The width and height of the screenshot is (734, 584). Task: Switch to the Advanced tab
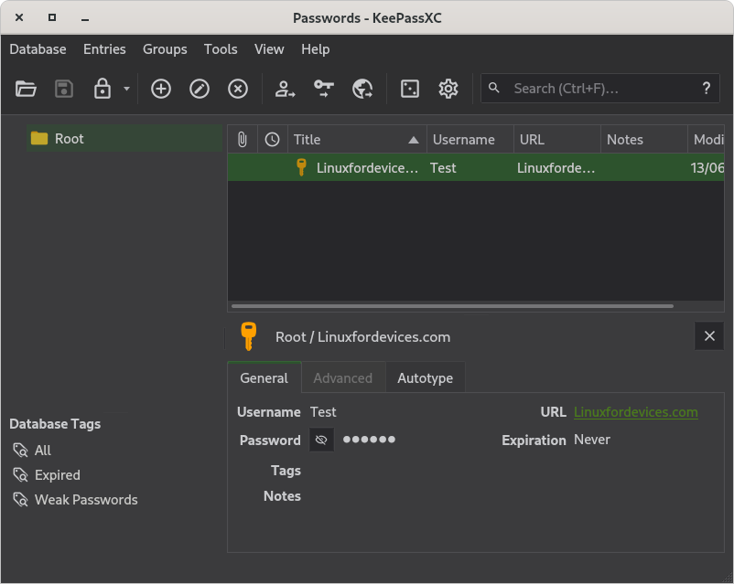pos(343,377)
